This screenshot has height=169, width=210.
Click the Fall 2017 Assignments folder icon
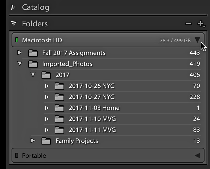click(x=33, y=53)
